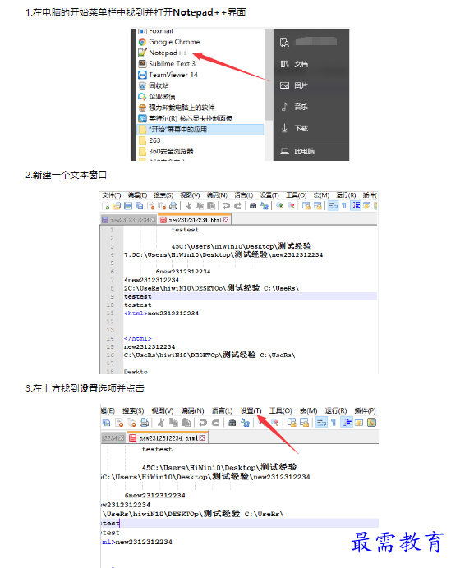Close new2312312234.html tab in step 2 screenshot
This screenshot has width=451, height=568.
click(226, 220)
